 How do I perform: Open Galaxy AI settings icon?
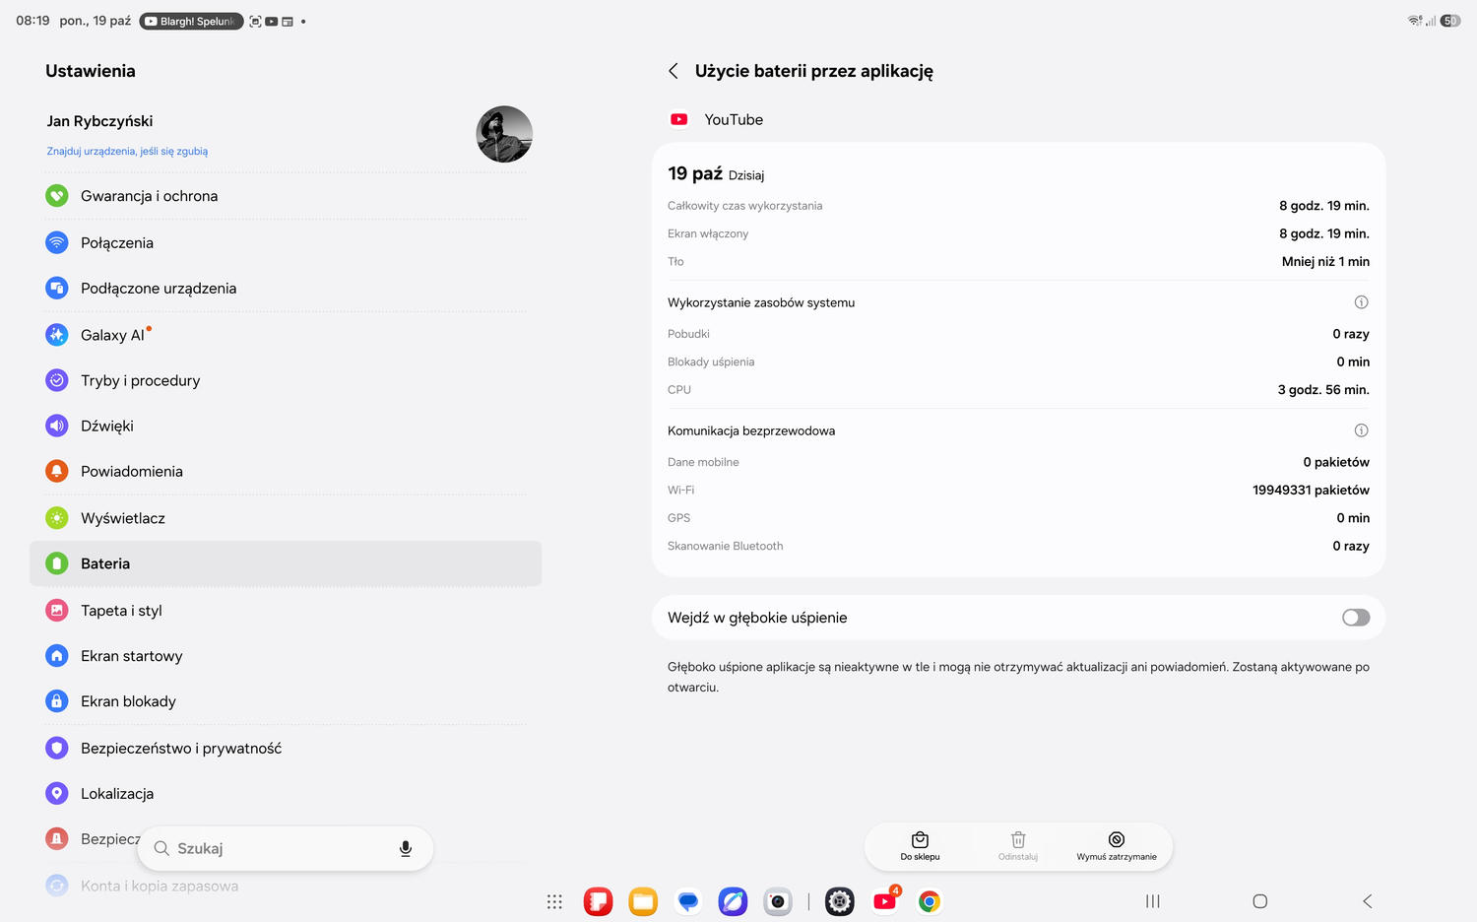57,335
